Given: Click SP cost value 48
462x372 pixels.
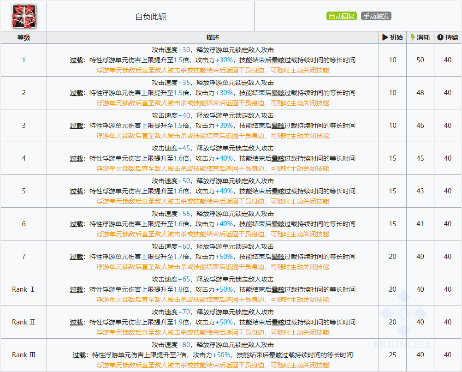Looking at the screenshot, I should 420,93.
